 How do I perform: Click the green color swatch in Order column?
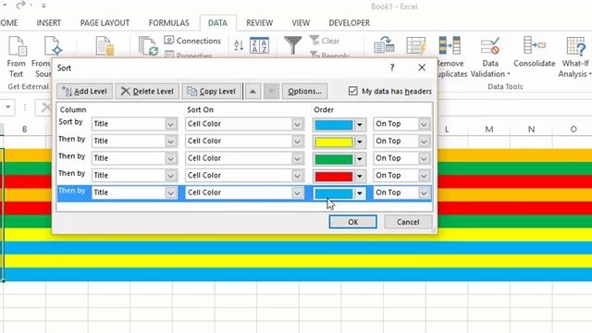334,159
